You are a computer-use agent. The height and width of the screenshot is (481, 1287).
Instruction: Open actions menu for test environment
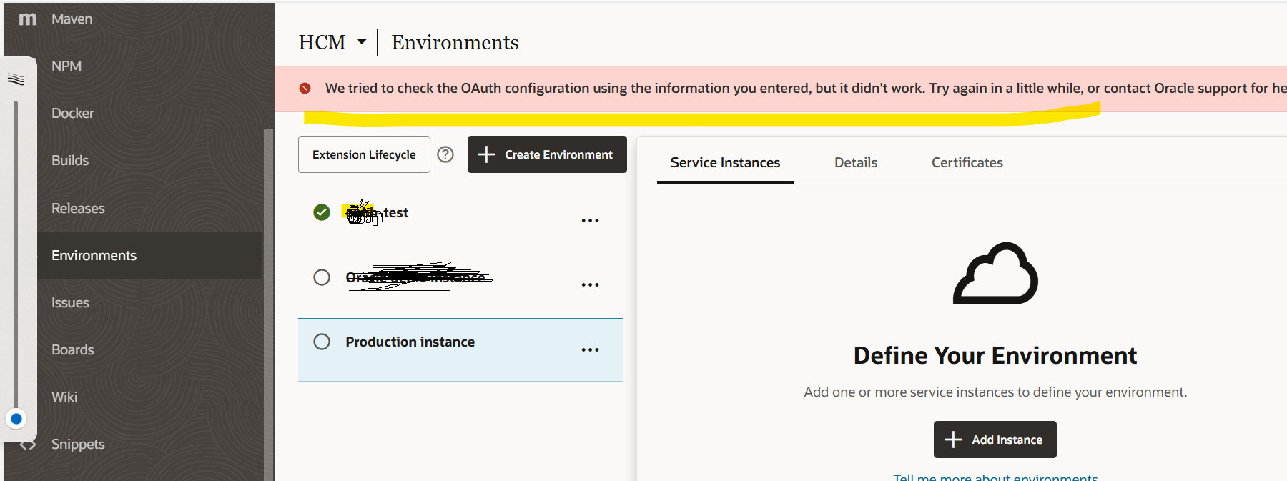click(x=590, y=220)
